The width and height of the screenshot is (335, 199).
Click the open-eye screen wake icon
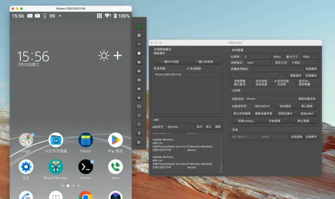(139, 62)
